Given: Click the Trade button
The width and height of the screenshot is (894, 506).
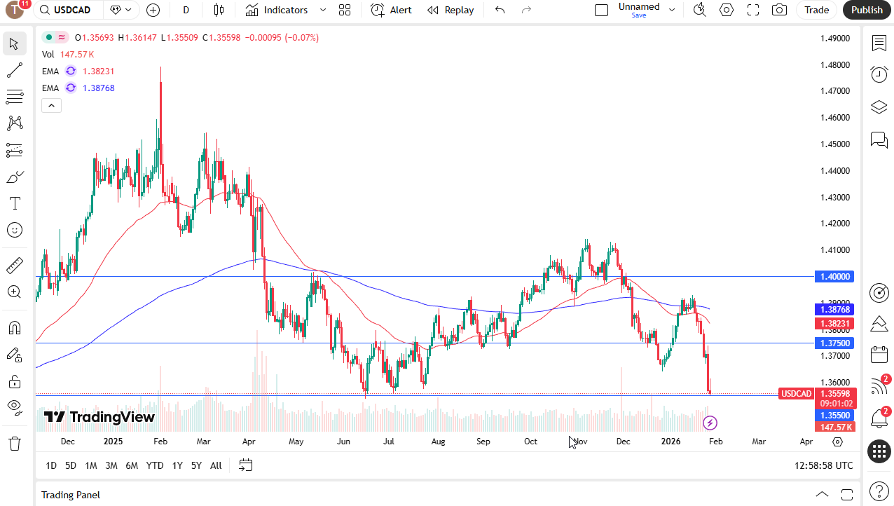Looking at the screenshot, I should (816, 10).
